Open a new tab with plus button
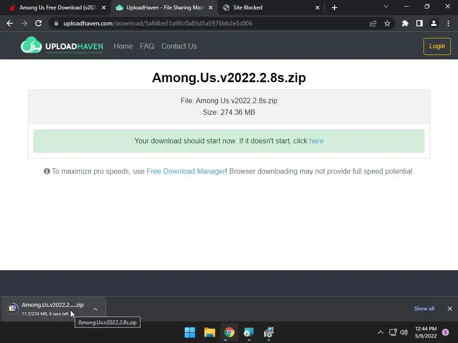 335,8
